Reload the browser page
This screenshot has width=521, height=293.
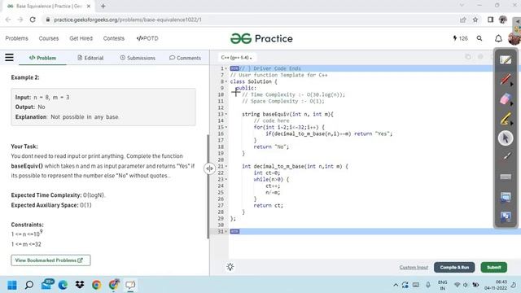pyautogui.click(x=33, y=20)
